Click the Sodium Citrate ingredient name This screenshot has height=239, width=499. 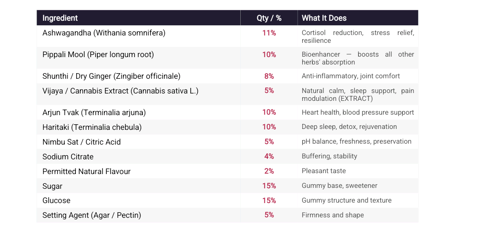(68, 157)
